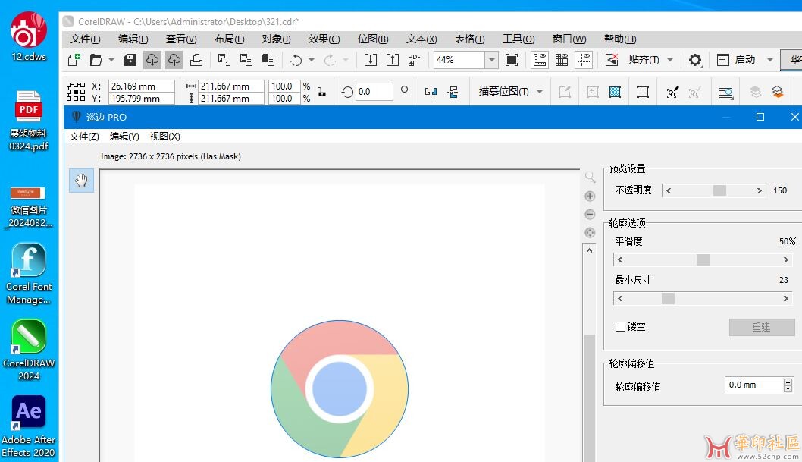Open the Corel Font Manager desktop icon
Image resolution: width=802 pixels, height=462 pixels.
(29, 274)
